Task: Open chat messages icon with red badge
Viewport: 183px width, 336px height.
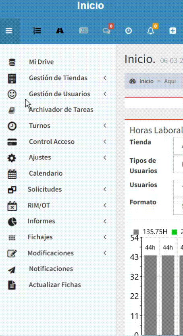Action: pos(106,31)
